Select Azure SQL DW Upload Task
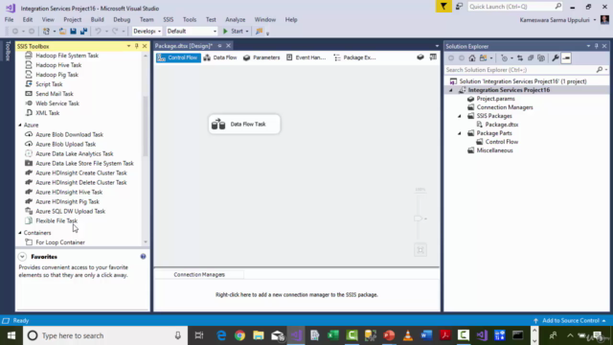The image size is (613, 345). point(70,211)
